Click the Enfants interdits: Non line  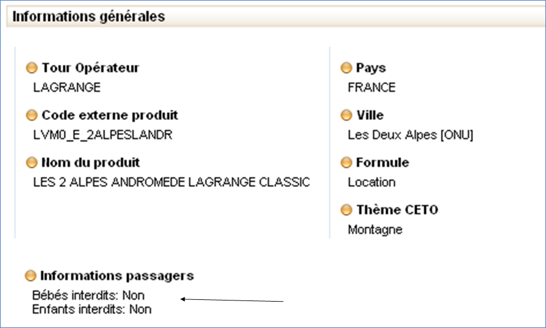coord(92,309)
